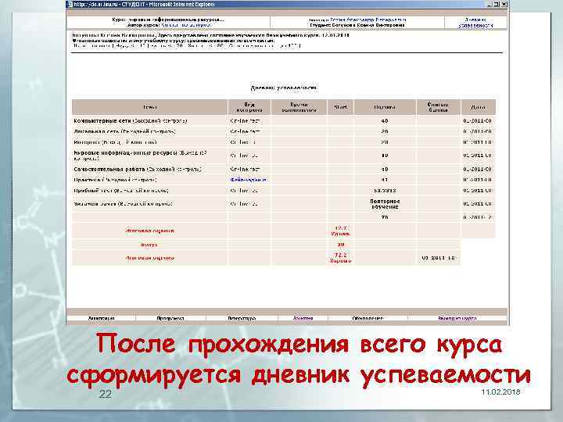The width and height of the screenshot is (563, 422).
Task: Select the Компьютерные сети row title
Action: 131,121
